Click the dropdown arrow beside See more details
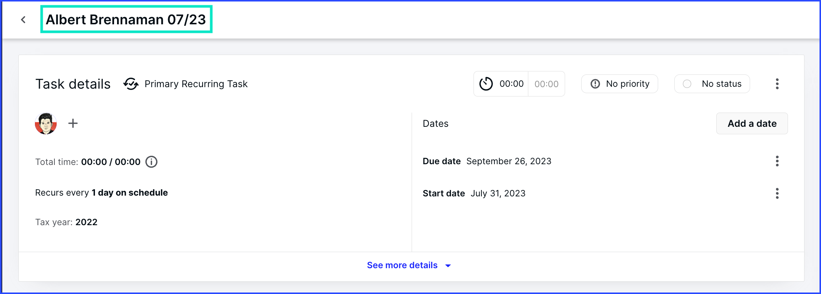 click(448, 266)
